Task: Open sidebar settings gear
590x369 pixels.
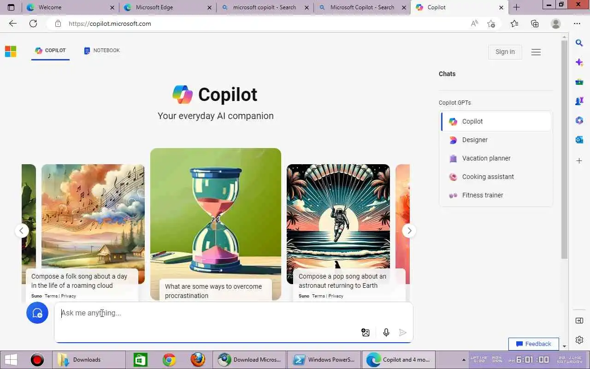Action: [579, 340]
